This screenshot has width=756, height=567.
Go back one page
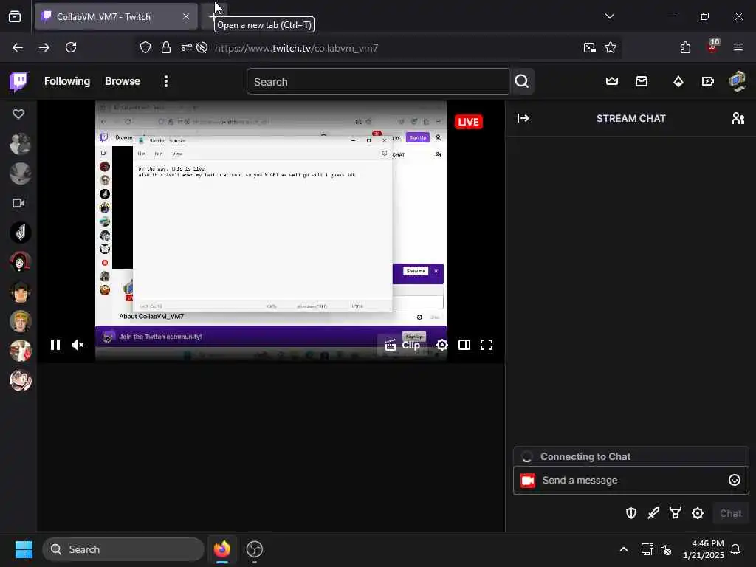point(18,47)
